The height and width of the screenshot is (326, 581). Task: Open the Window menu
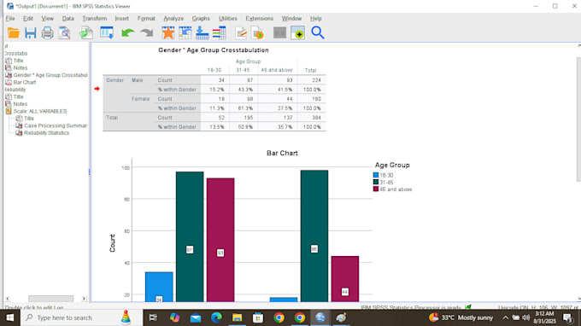[291, 19]
